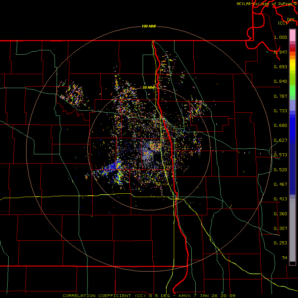Click the [CC] units label
298x298 pixels.
point(282,23)
